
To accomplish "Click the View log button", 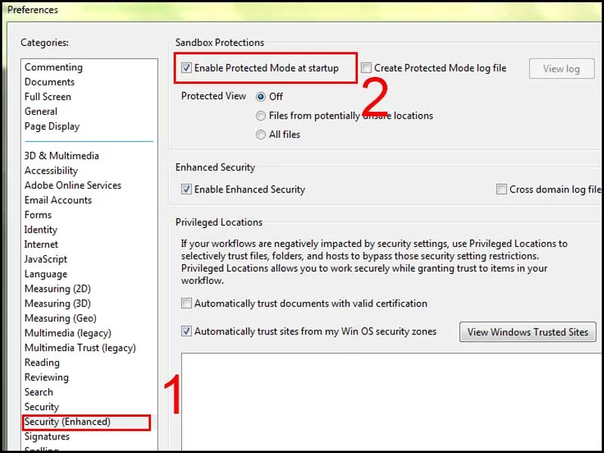I will (x=561, y=68).
